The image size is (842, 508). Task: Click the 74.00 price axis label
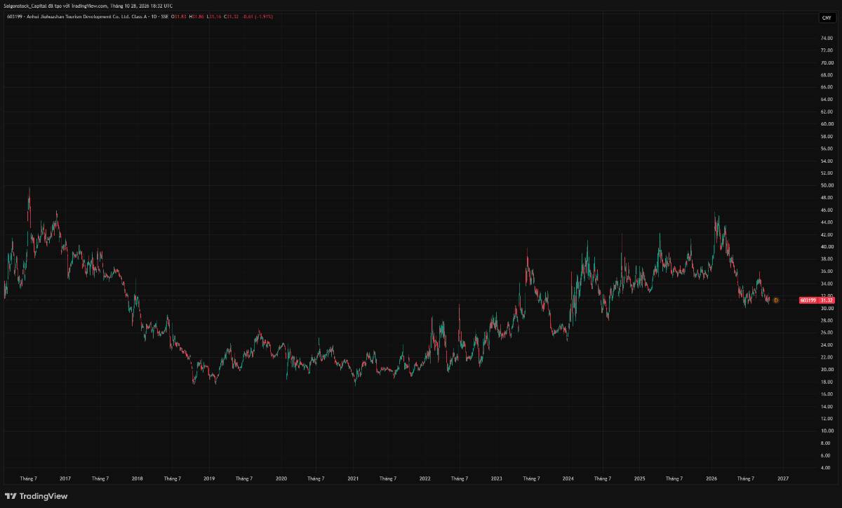(x=826, y=38)
